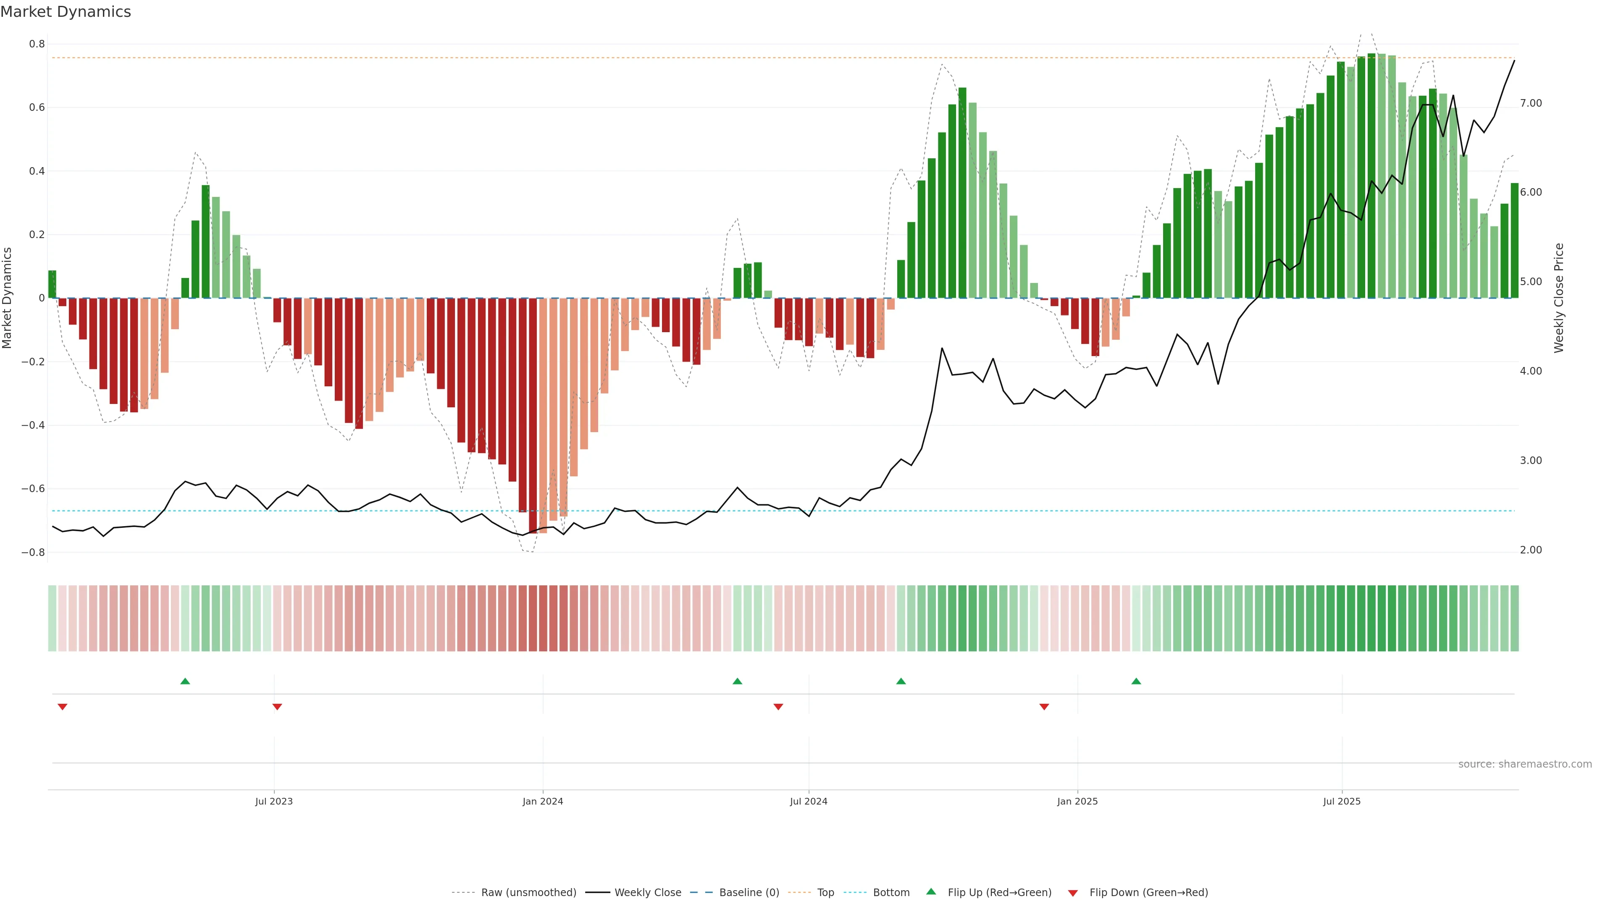Click the Jul 2025 x-axis label
Image resolution: width=1613 pixels, height=907 pixels.
click(1341, 801)
